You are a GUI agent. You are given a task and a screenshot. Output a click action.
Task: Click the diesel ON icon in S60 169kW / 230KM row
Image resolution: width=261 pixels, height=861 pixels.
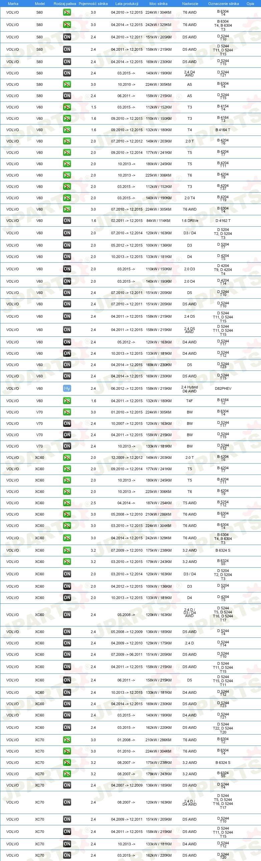67,62
